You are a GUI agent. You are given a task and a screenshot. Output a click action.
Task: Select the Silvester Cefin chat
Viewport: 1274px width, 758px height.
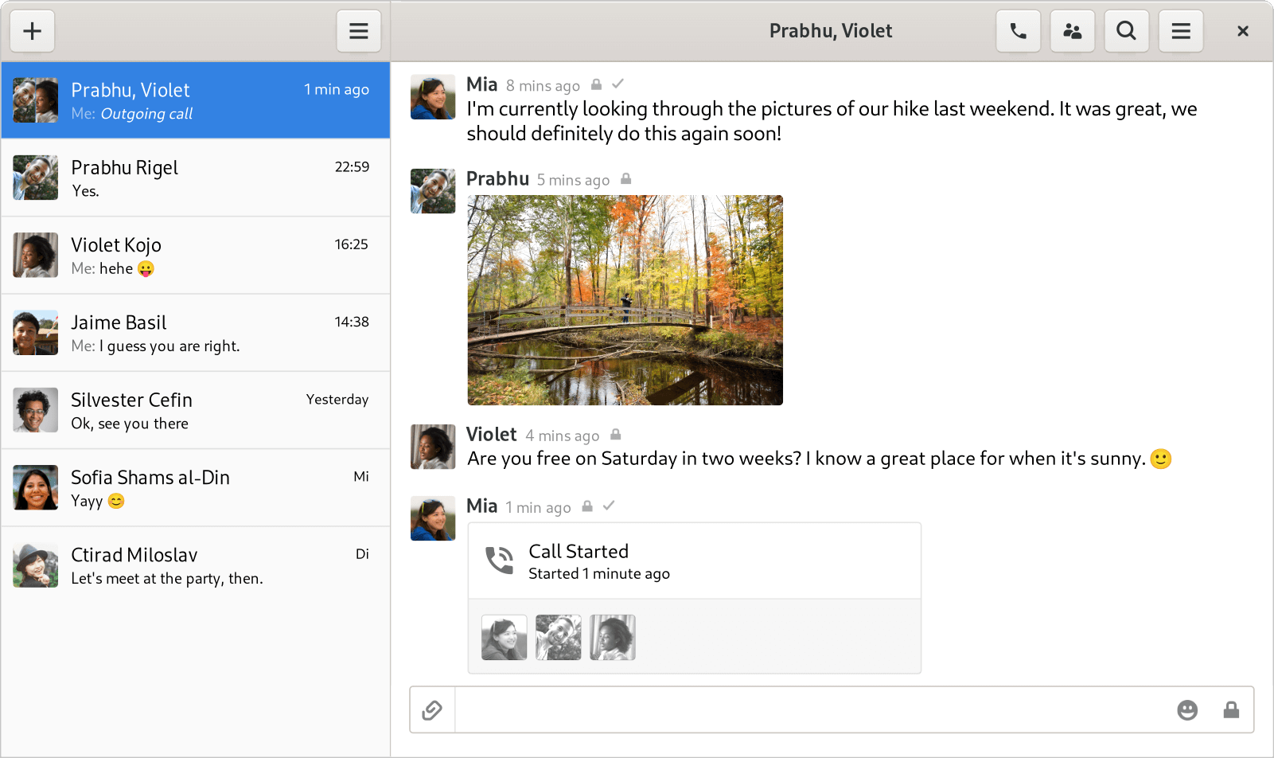click(195, 410)
